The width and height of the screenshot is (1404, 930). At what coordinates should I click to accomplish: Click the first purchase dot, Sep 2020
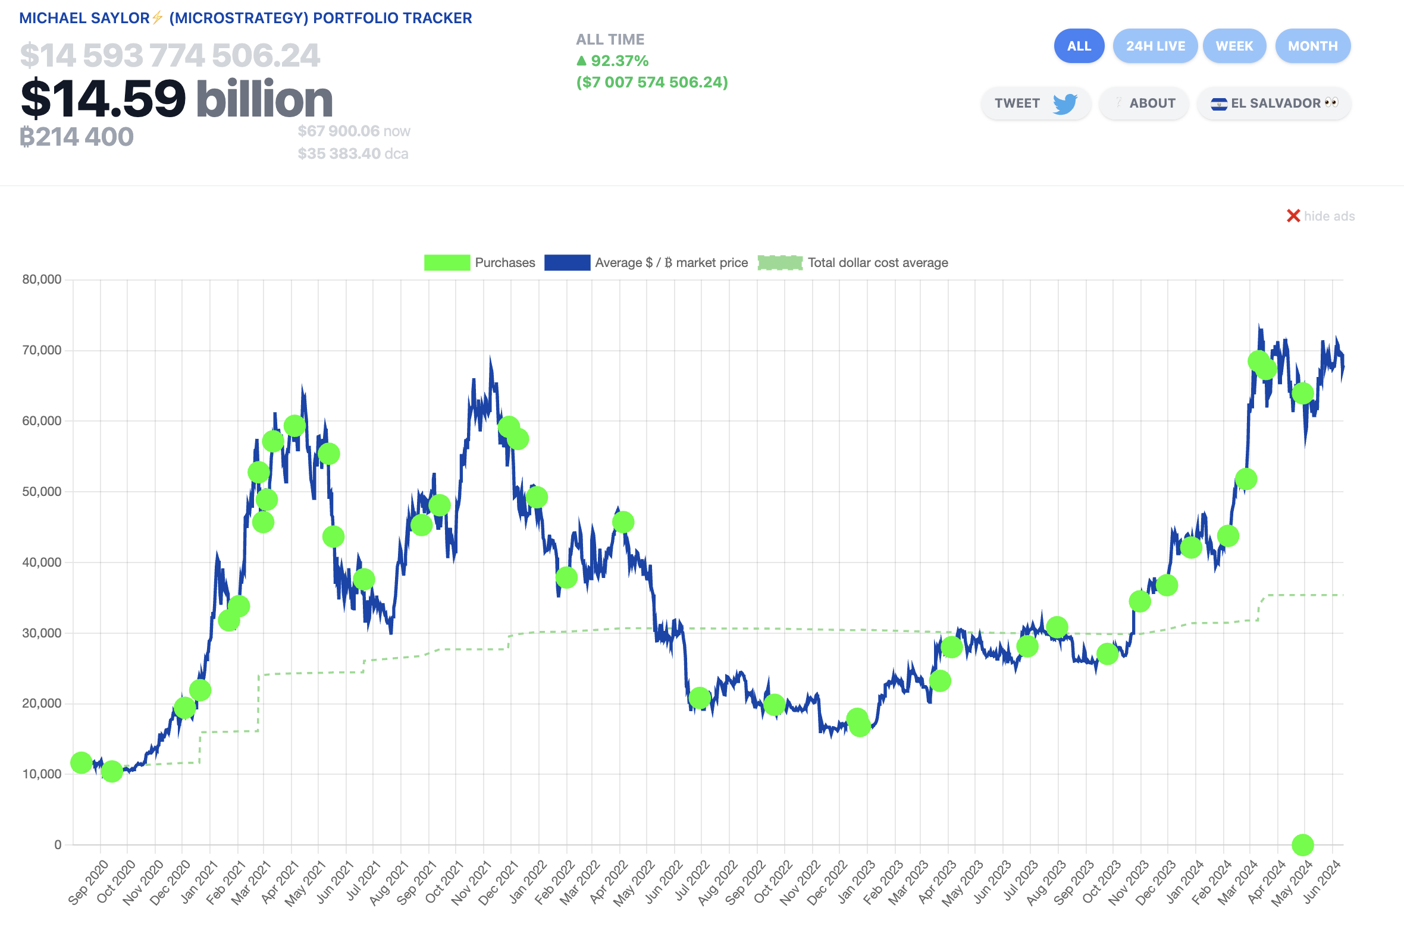coord(81,763)
